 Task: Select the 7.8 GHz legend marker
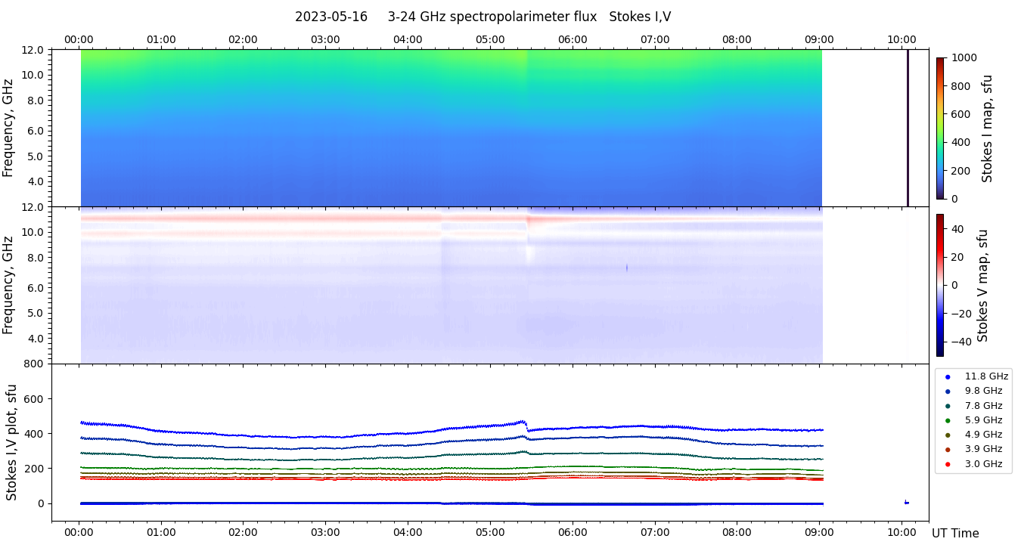948,406
